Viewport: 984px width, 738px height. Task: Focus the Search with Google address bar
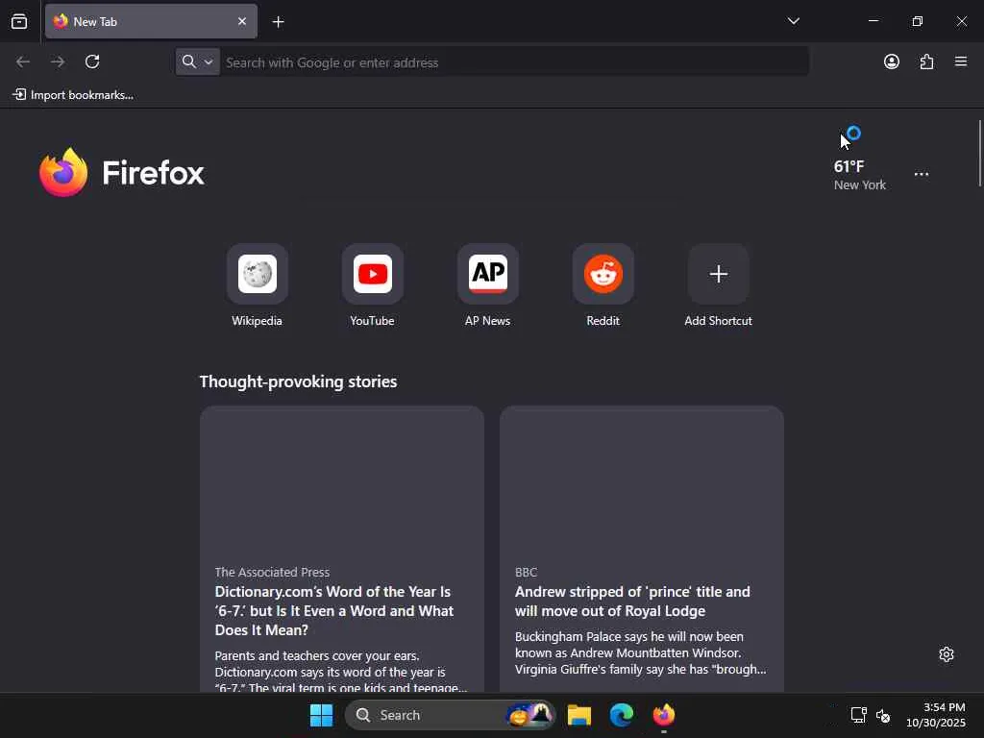pyautogui.click(x=515, y=62)
